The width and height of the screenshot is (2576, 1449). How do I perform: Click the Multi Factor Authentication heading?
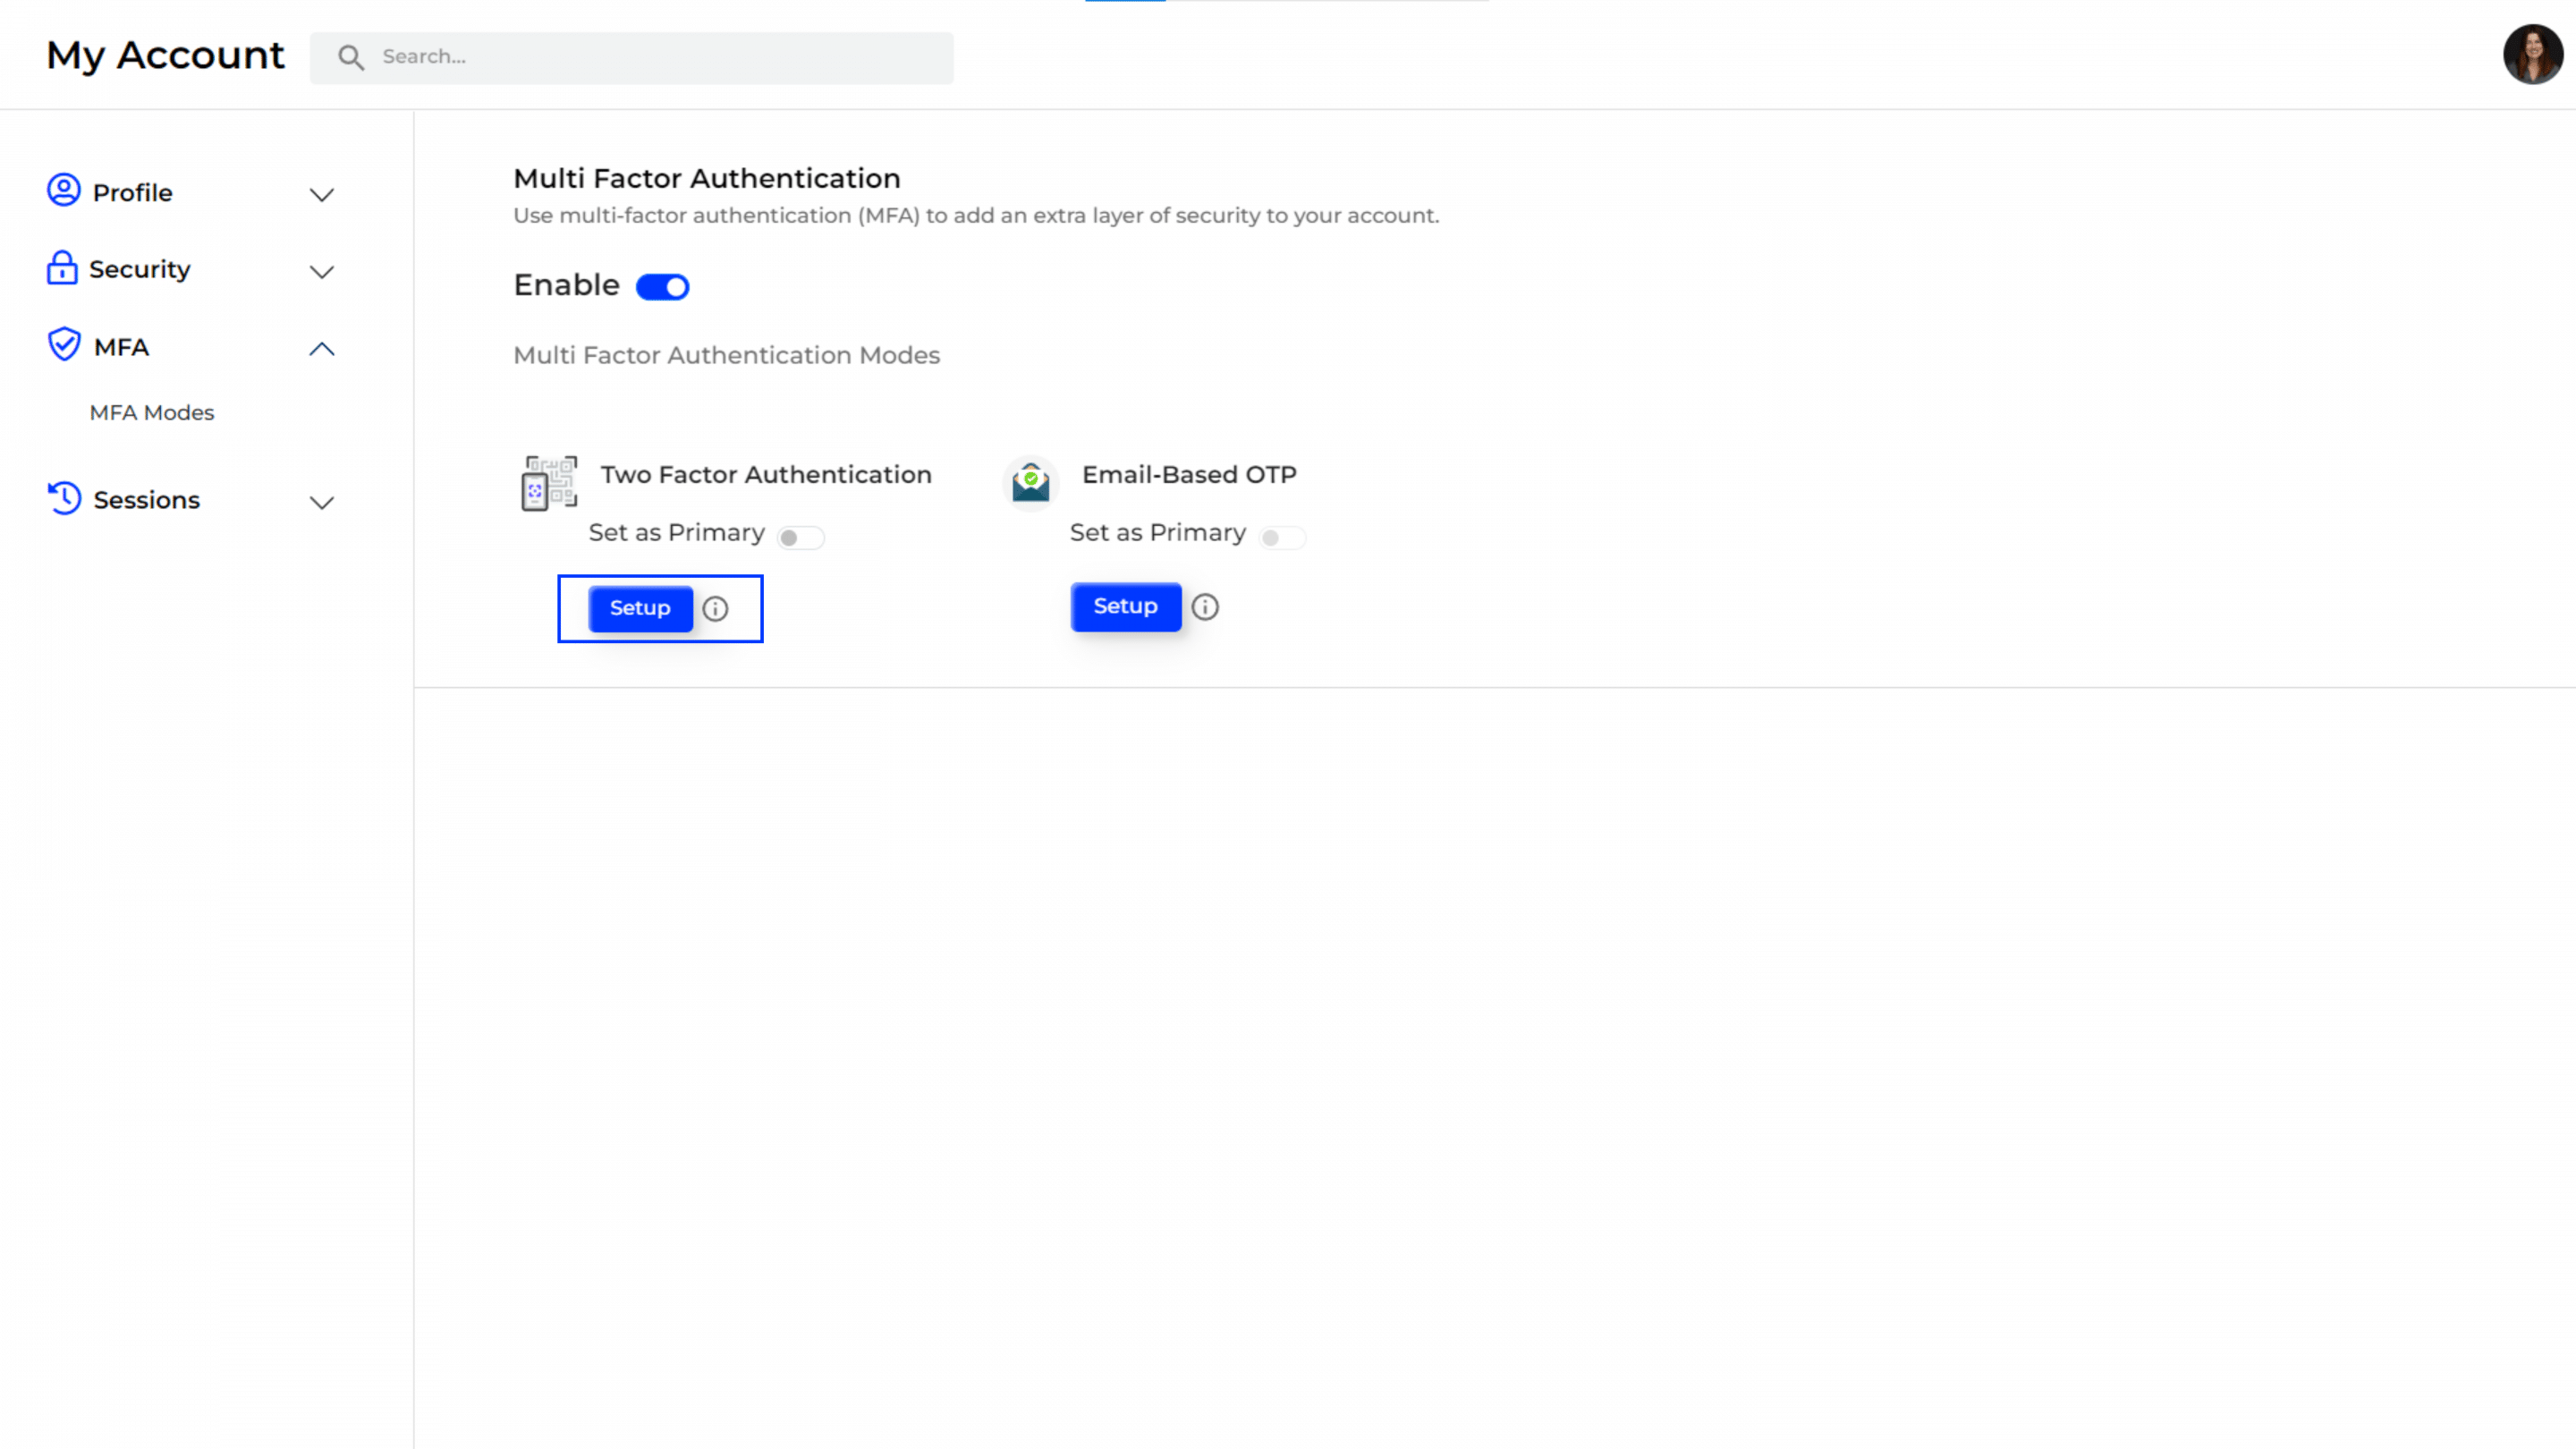coord(707,178)
